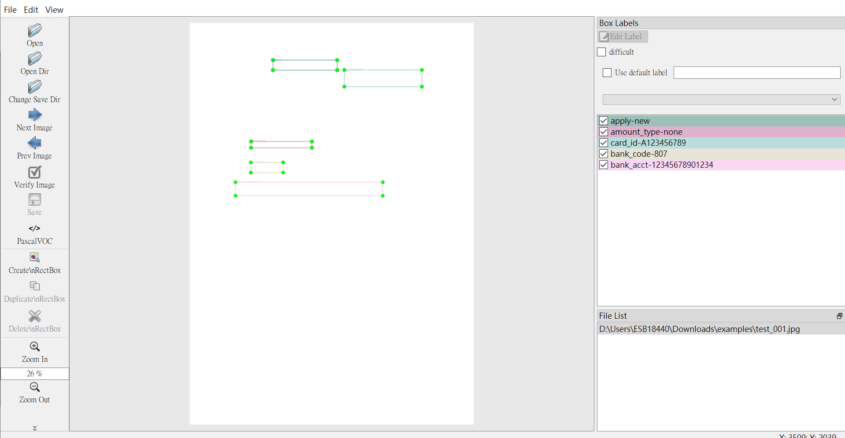845x438 pixels.
Task: Click the Zoom In magnifier
Action: 35,346
